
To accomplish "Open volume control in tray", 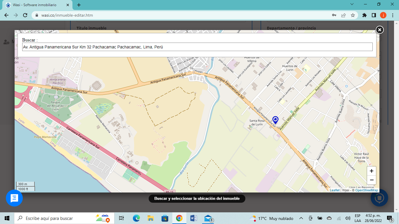I will tap(348, 218).
